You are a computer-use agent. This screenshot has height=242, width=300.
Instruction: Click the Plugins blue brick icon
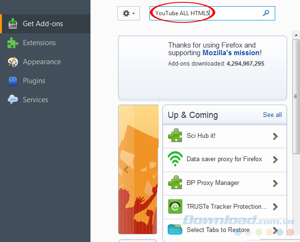coord(13,81)
